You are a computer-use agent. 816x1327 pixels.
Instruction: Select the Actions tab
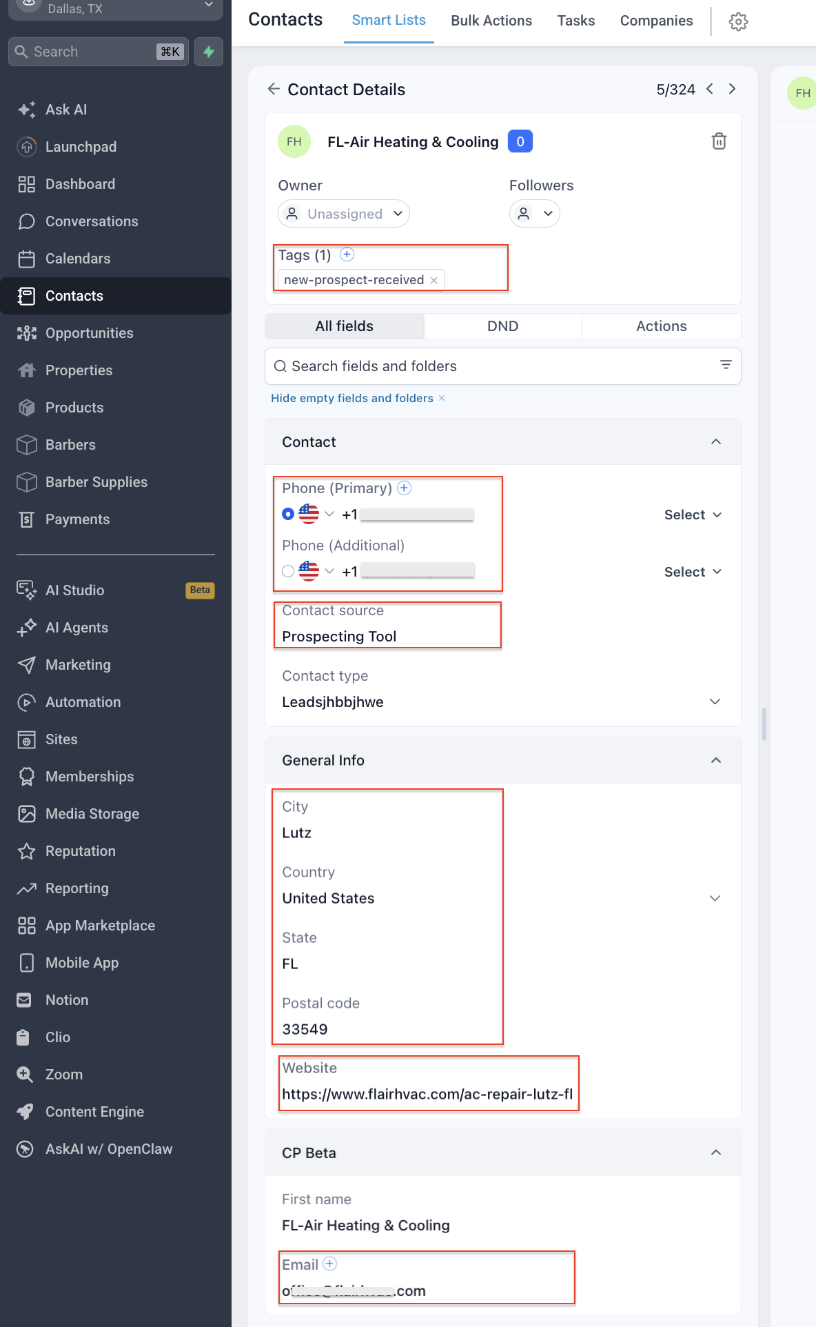coord(661,326)
